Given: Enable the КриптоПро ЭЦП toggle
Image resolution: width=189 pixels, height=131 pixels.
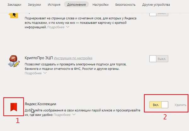Looking at the screenshot, I should tap(159, 59).
